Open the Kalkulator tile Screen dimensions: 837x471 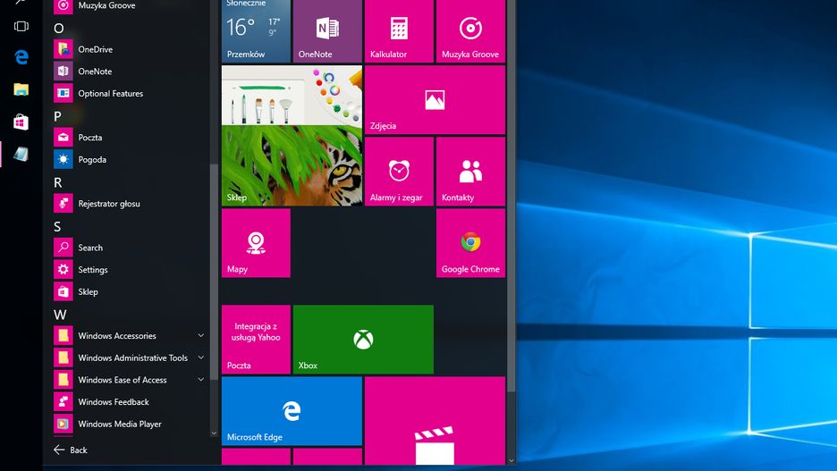400,31
